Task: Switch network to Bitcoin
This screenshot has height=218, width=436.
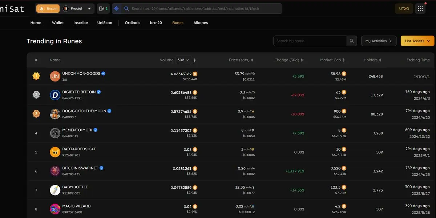Action: point(48,8)
